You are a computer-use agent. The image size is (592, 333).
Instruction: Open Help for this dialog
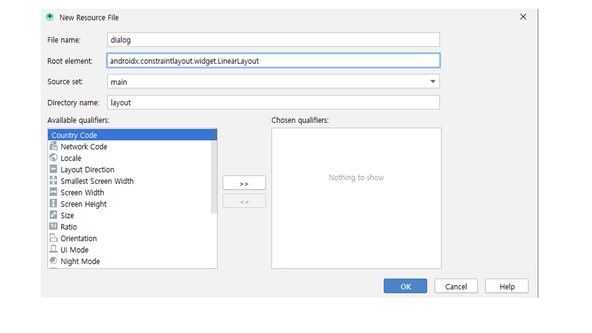click(x=506, y=286)
